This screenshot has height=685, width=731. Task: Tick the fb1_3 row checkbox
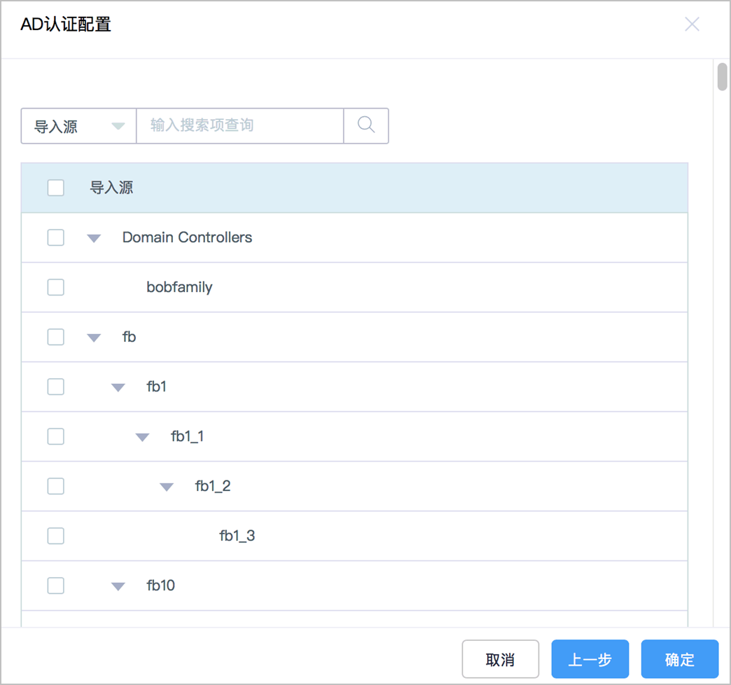click(x=56, y=536)
